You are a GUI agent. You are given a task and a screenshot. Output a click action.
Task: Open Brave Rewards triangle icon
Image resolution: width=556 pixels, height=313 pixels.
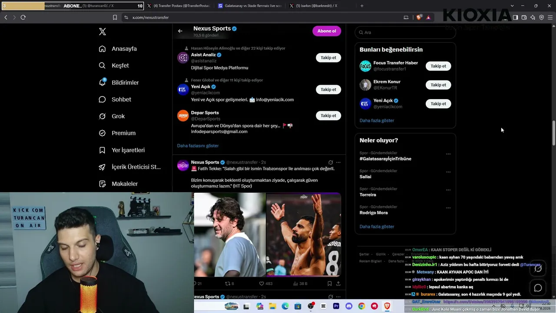point(428,17)
